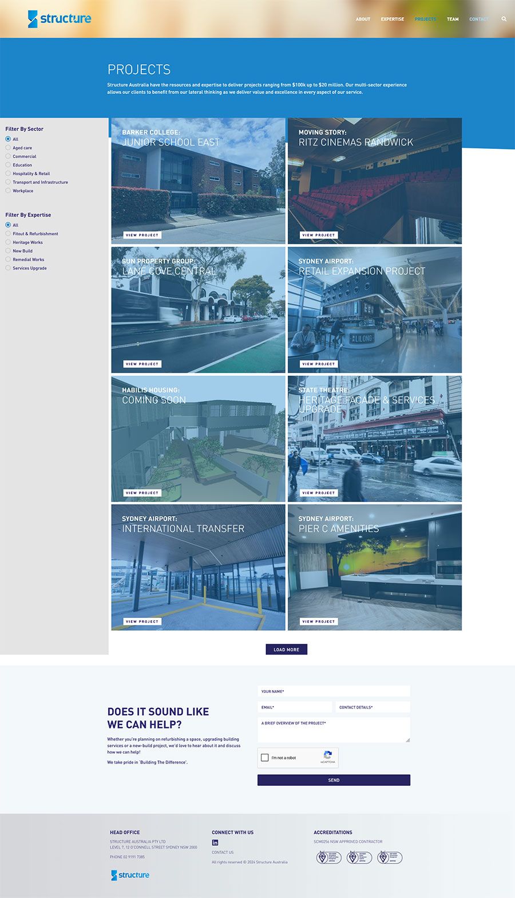515x898 pixels.
Task: Select Services Upgrade expertise filter
Action: point(8,268)
